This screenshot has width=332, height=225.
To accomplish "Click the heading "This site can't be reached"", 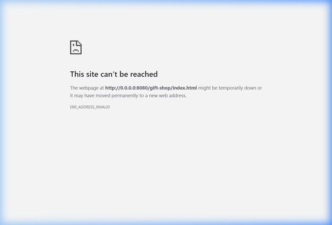I will (114, 74).
